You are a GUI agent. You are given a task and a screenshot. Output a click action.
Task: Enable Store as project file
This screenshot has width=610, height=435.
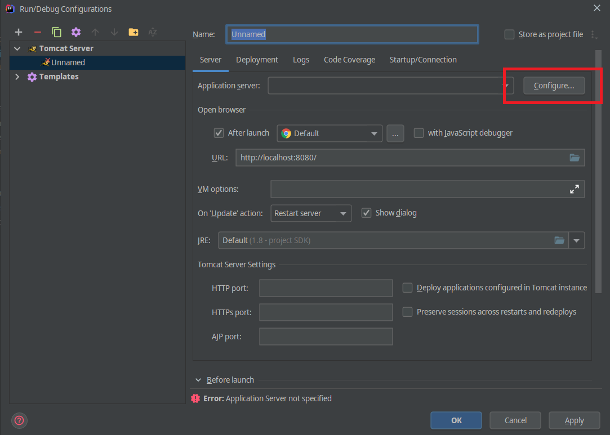click(509, 34)
